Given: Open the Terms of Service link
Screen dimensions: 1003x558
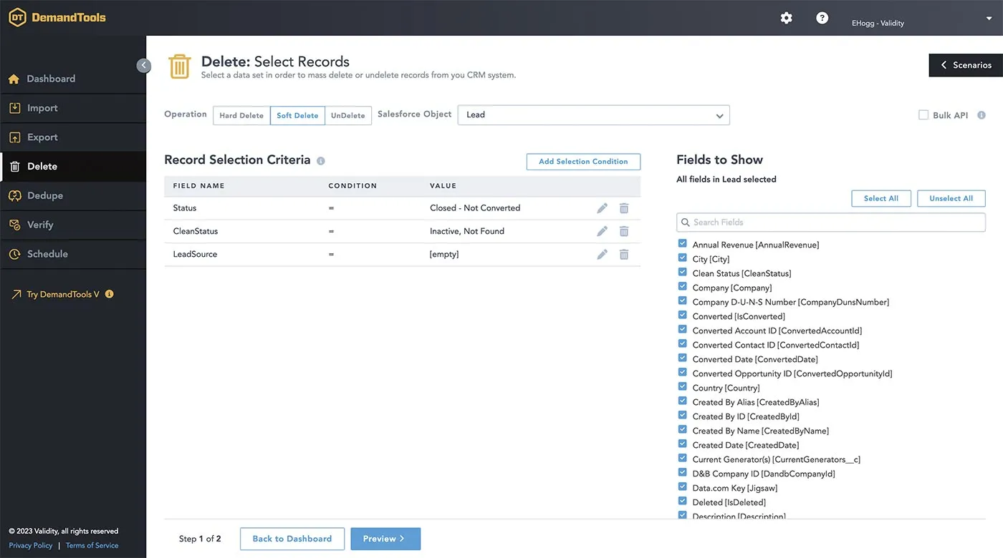Looking at the screenshot, I should click(x=92, y=545).
